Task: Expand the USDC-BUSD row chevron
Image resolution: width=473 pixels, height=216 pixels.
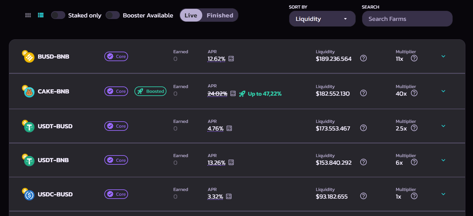Action: [443, 194]
